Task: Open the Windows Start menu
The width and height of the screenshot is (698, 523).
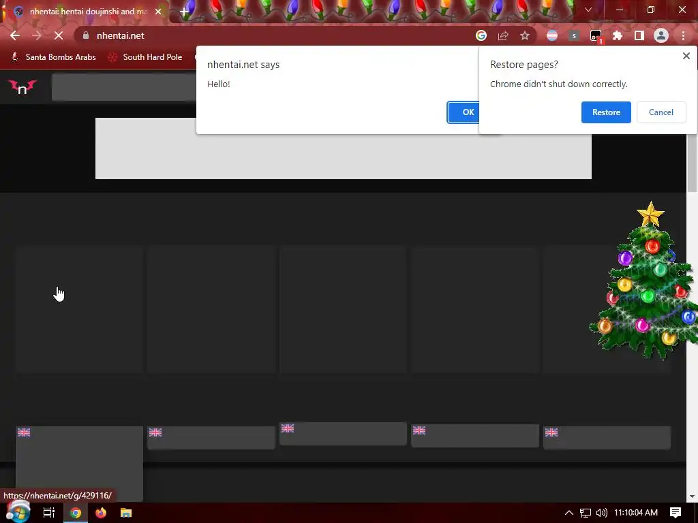Action: [17, 512]
